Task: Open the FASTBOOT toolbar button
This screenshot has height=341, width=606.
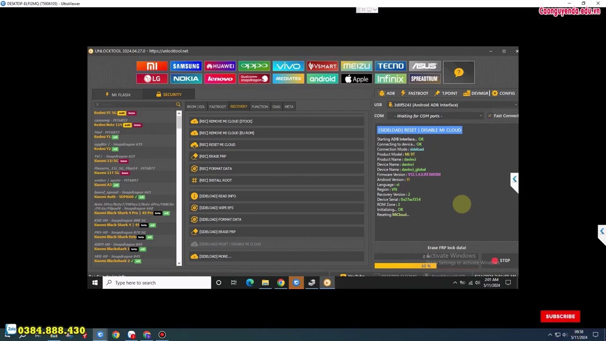Action: (414, 93)
